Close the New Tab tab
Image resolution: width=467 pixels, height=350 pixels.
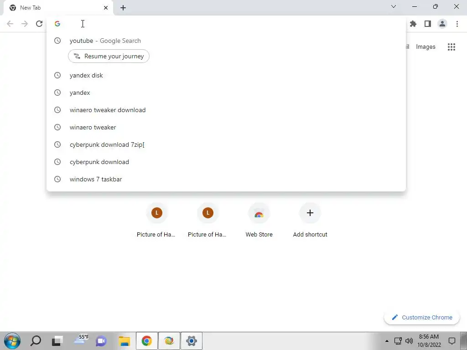coord(106,8)
